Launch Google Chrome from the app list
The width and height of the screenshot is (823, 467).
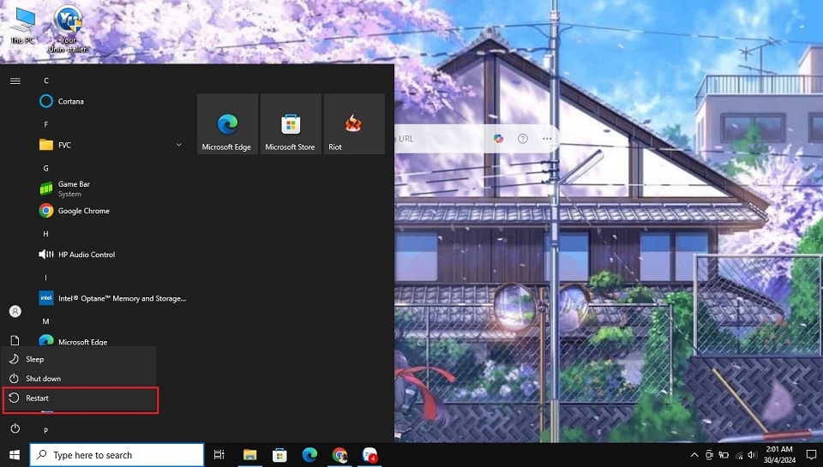tap(75, 211)
